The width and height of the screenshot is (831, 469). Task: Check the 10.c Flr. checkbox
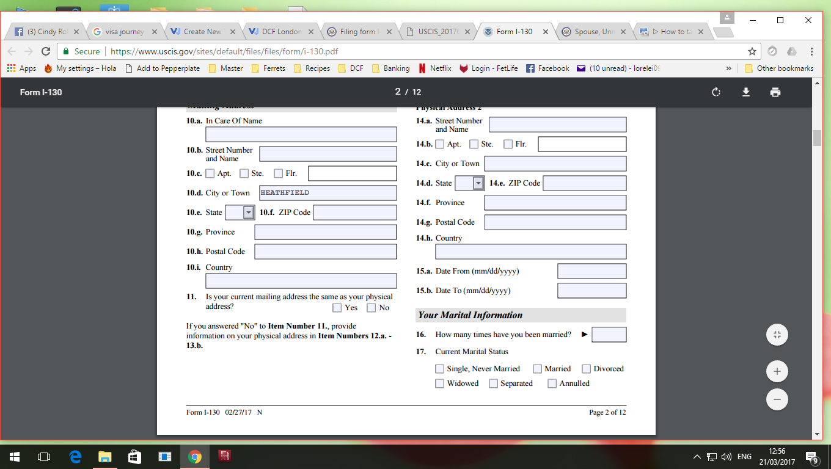point(279,173)
